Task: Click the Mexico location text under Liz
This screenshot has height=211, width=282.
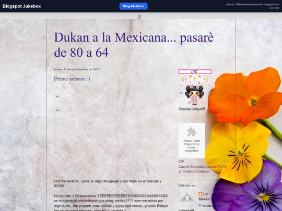Action: [204, 199]
